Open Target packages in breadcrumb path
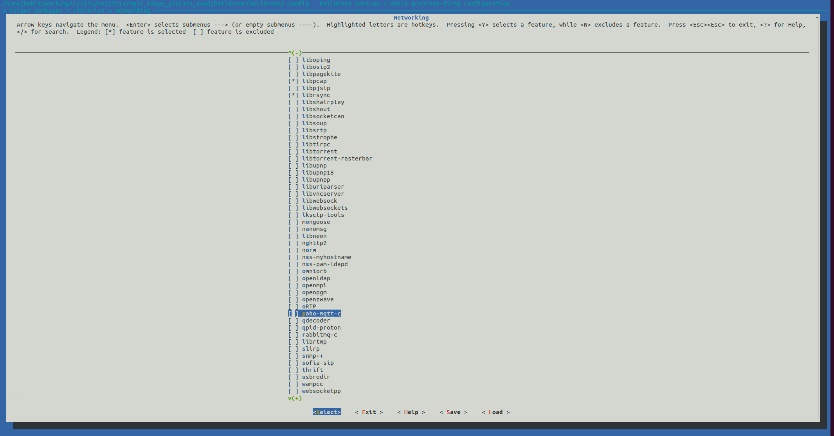Screen dimensions: 834x436 point(36,11)
